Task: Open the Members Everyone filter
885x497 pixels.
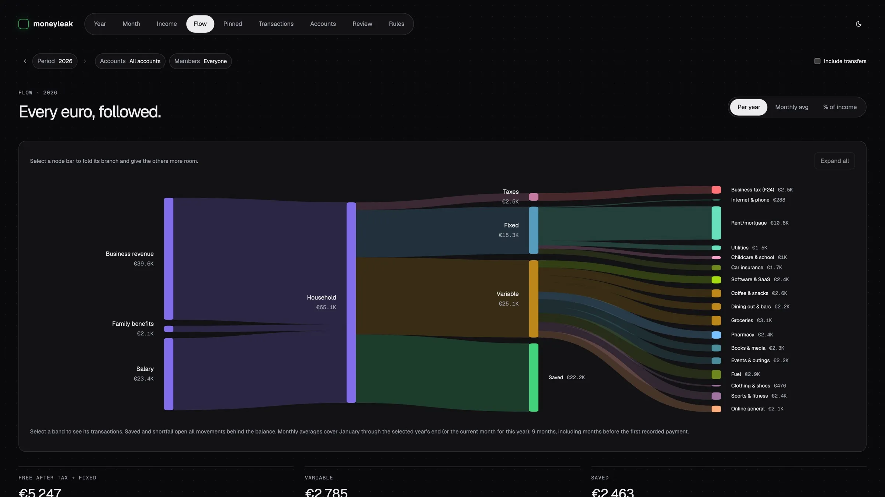Action: 200,61
